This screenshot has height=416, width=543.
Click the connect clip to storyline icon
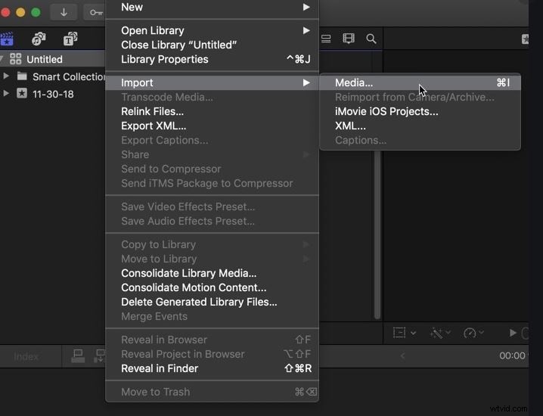[78, 356]
